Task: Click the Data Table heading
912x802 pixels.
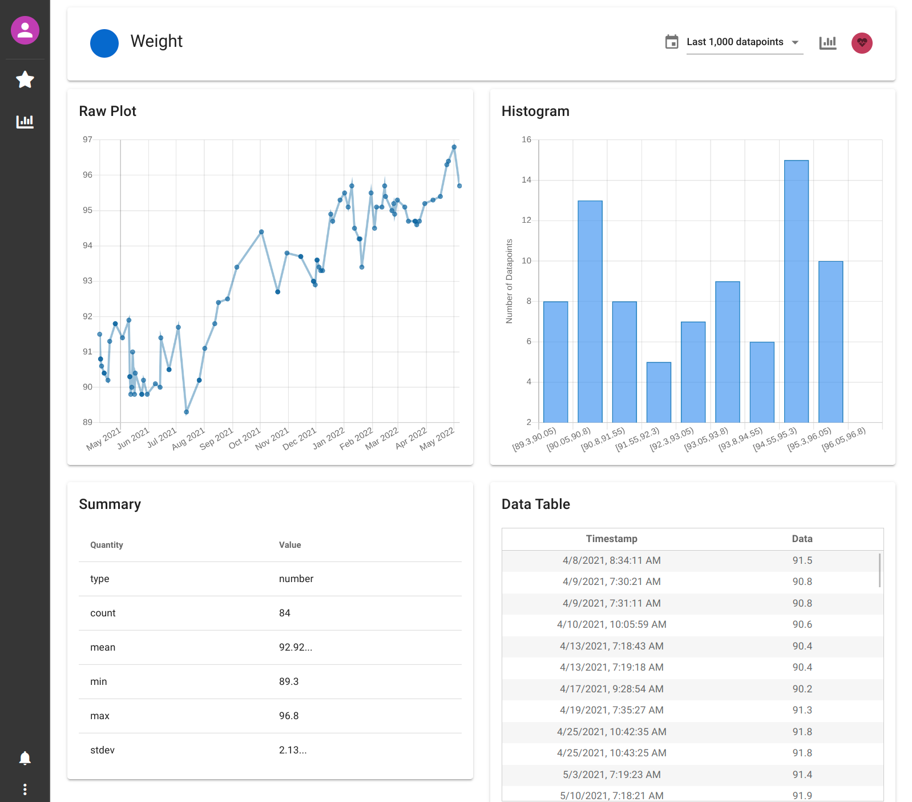Action: tap(536, 504)
